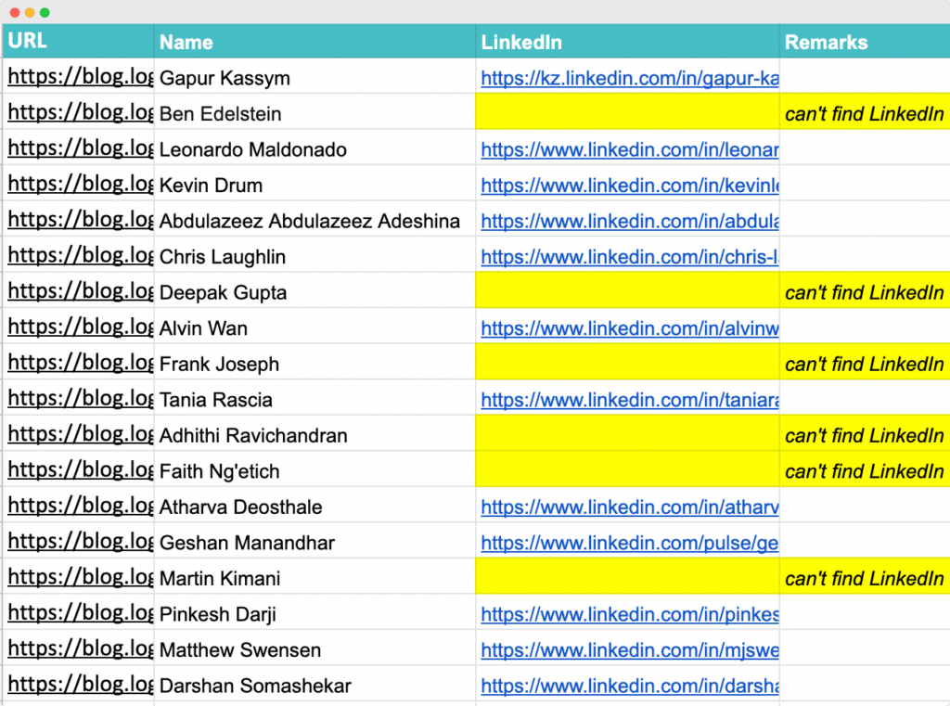Viewport: 950px width, 706px height.
Task: Open the blog URL in Deepak Gupta's row
Action: pos(80,291)
